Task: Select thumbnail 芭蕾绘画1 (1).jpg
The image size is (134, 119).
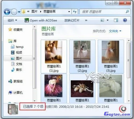Action: tap(54, 56)
